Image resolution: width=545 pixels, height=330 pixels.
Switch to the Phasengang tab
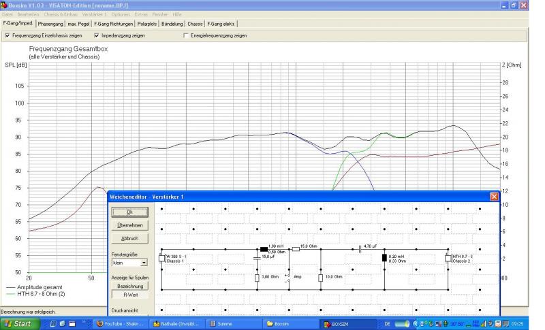click(x=50, y=23)
